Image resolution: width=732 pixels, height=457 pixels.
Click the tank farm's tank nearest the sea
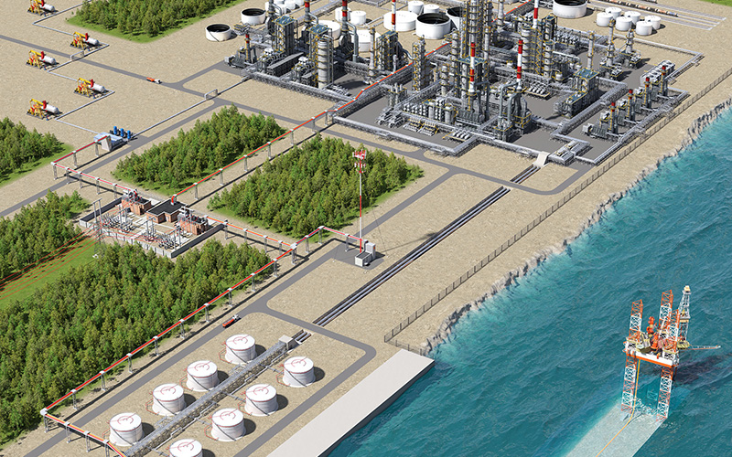[298, 370]
